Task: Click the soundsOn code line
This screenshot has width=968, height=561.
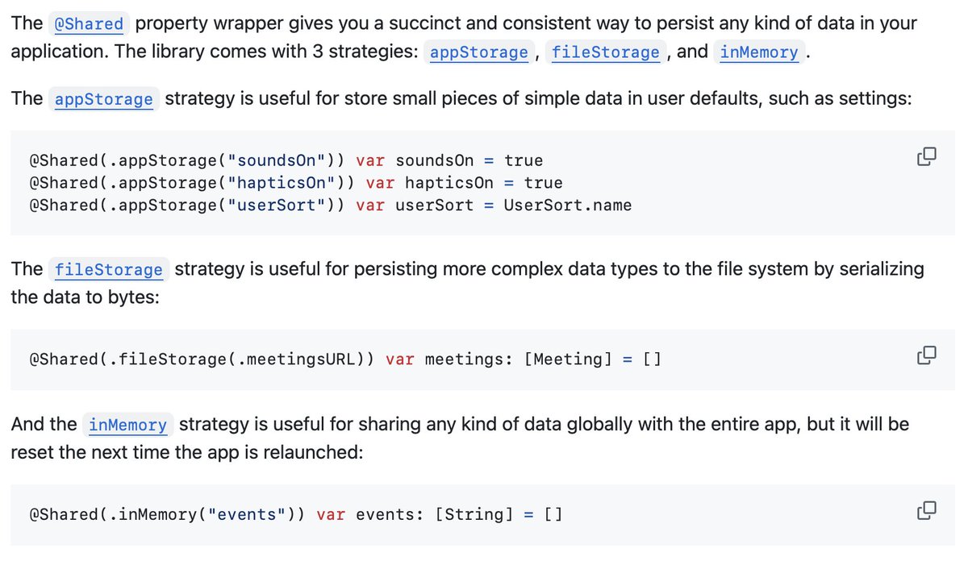Action: pyautogui.click(x=286, y=160)
